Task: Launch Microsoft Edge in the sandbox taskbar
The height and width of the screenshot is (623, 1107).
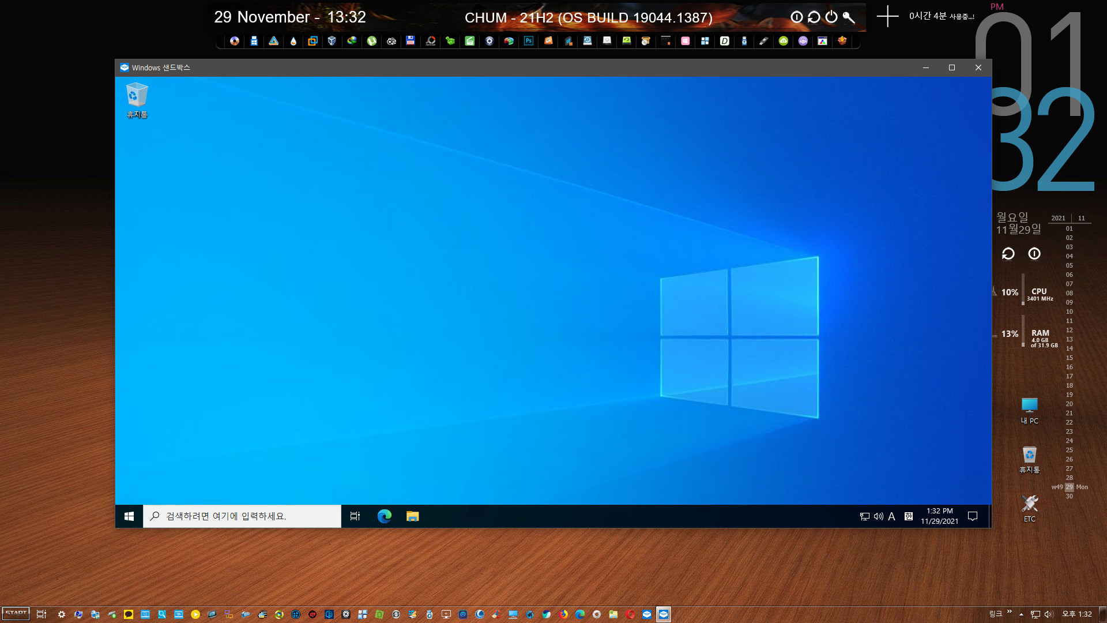Action: tap(385, 516)
